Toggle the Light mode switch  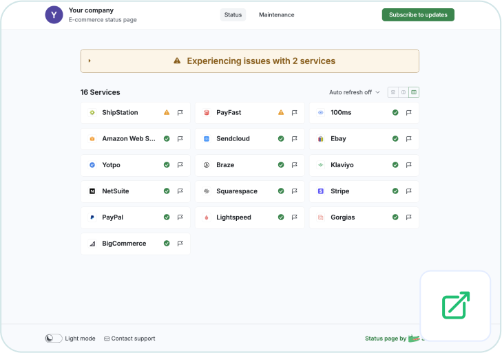pos(54,339)
